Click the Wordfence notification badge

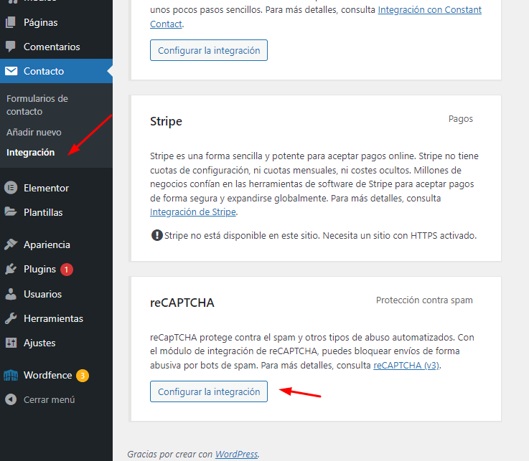click(x=83, y=376)
